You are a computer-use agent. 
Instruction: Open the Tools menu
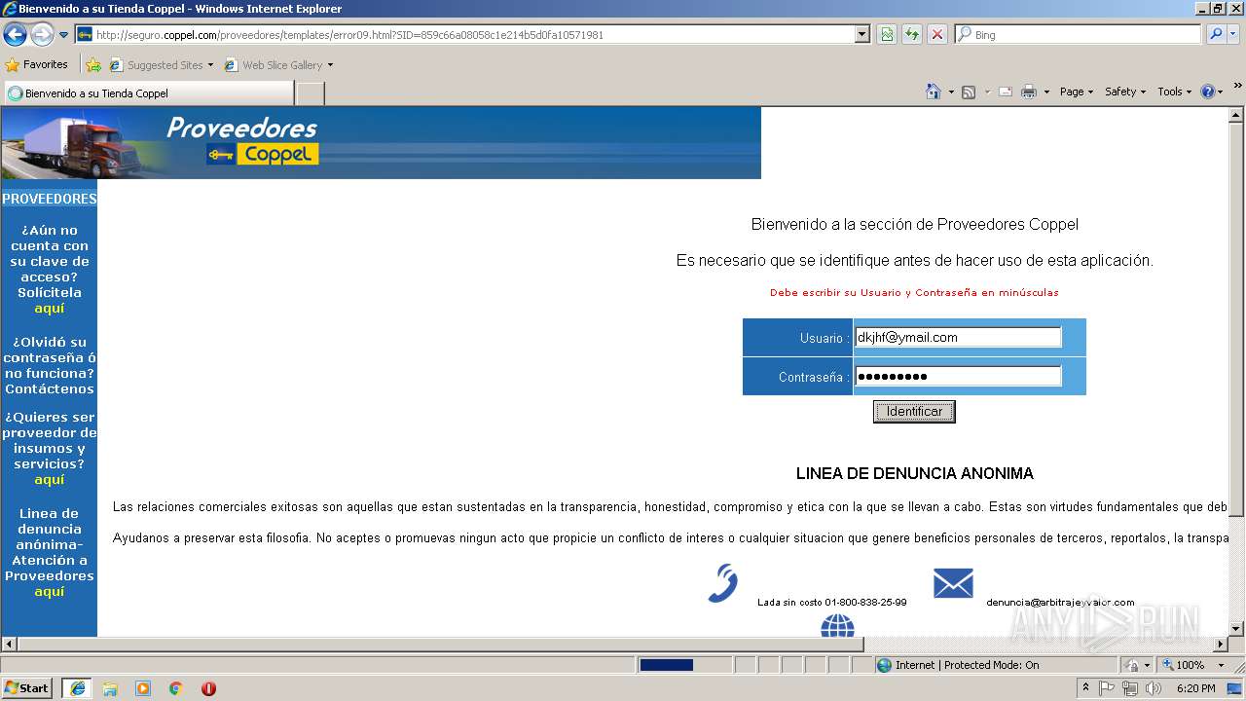click(1174, 92)
